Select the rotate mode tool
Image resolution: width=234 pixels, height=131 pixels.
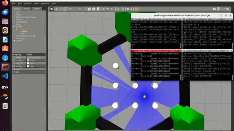tap(61, 9)
